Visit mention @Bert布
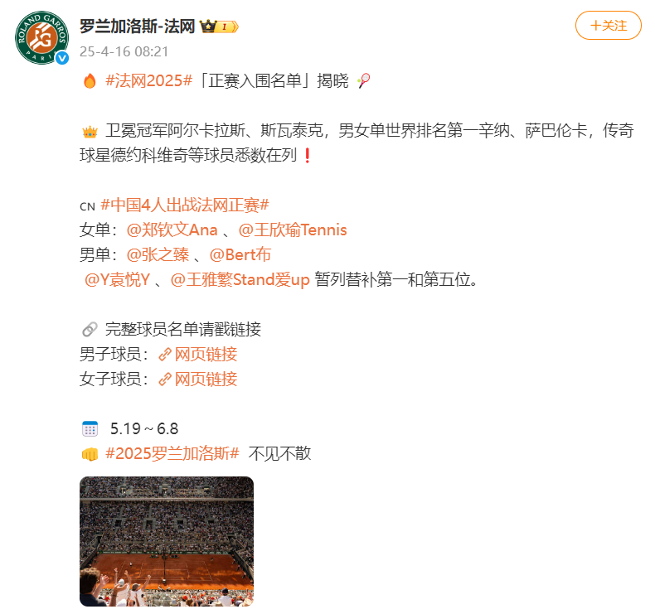This screenshot has width=655, height=614. coord(240,254)
